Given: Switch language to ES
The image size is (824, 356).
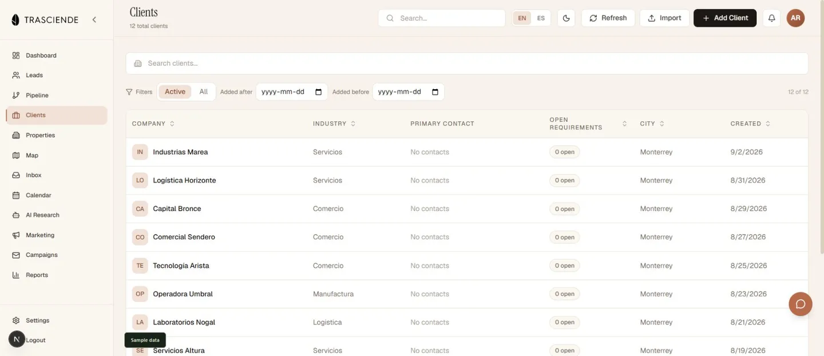Looking at the screenshot, I should tap(541, 18).
